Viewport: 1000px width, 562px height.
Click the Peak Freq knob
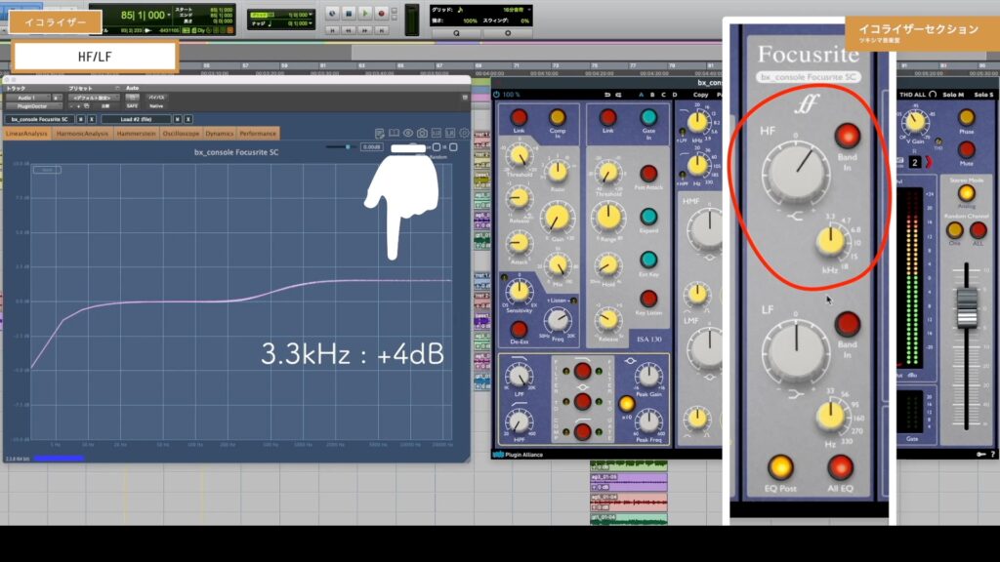(648, 421)
